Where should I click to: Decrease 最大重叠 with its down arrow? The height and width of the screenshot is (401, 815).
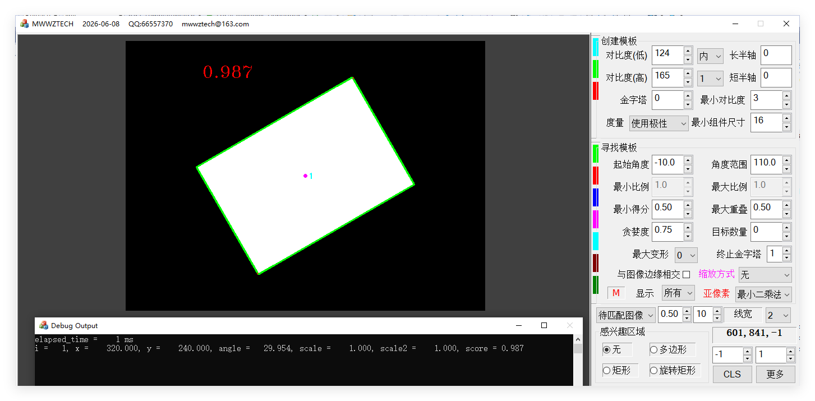coord(786,214)
